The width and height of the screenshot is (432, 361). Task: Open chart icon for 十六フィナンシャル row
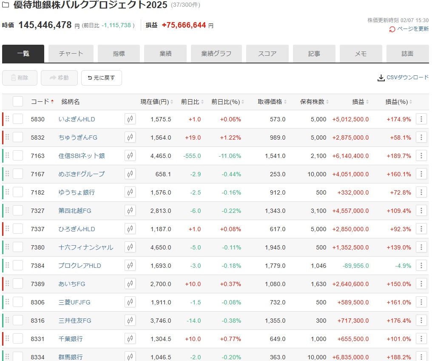130,247
